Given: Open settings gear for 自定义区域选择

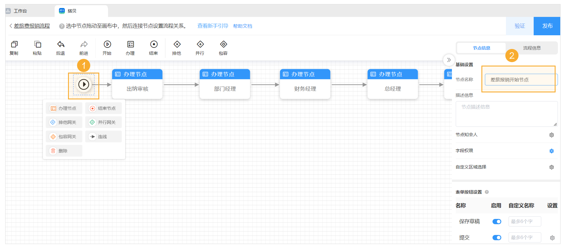Looking at the screenshot, I should tap(551, 167).
